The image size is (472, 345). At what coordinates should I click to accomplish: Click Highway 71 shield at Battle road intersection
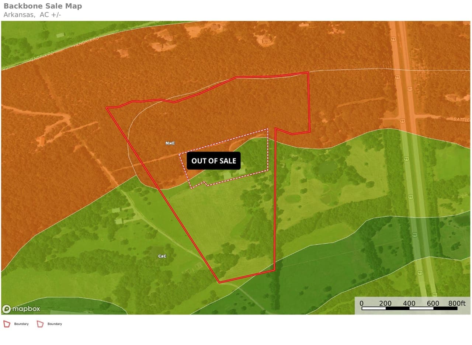(x=402, y=121)
